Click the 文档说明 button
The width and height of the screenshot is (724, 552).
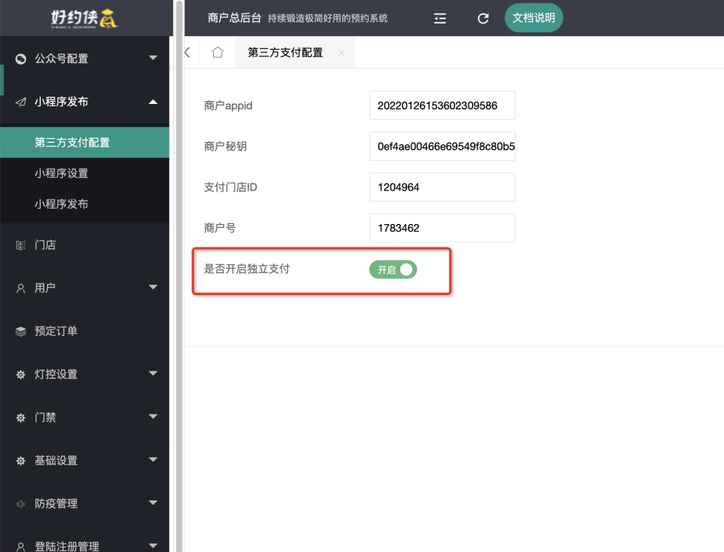pyautogui.click(x=534, y=17)
